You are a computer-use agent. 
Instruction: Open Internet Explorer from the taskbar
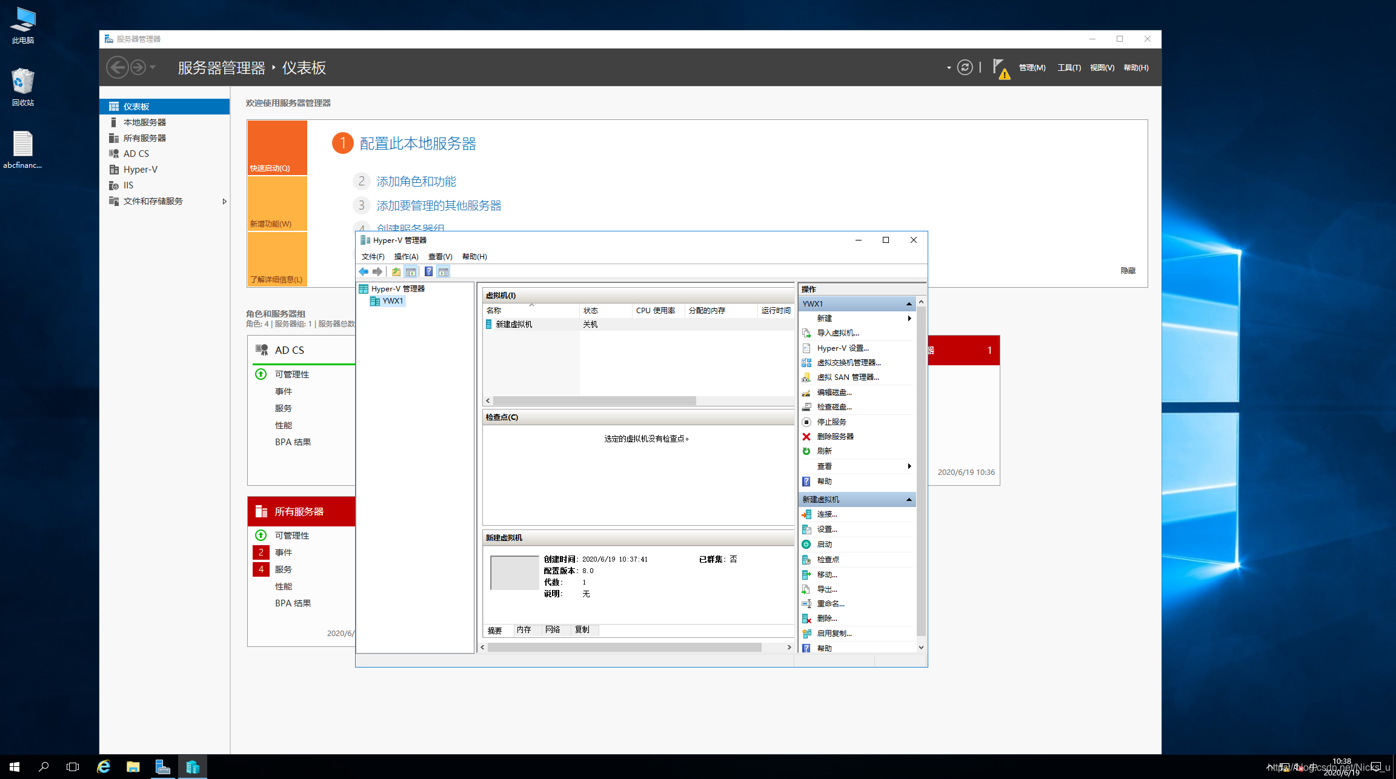pyautogui.click(x=104, y=766)
